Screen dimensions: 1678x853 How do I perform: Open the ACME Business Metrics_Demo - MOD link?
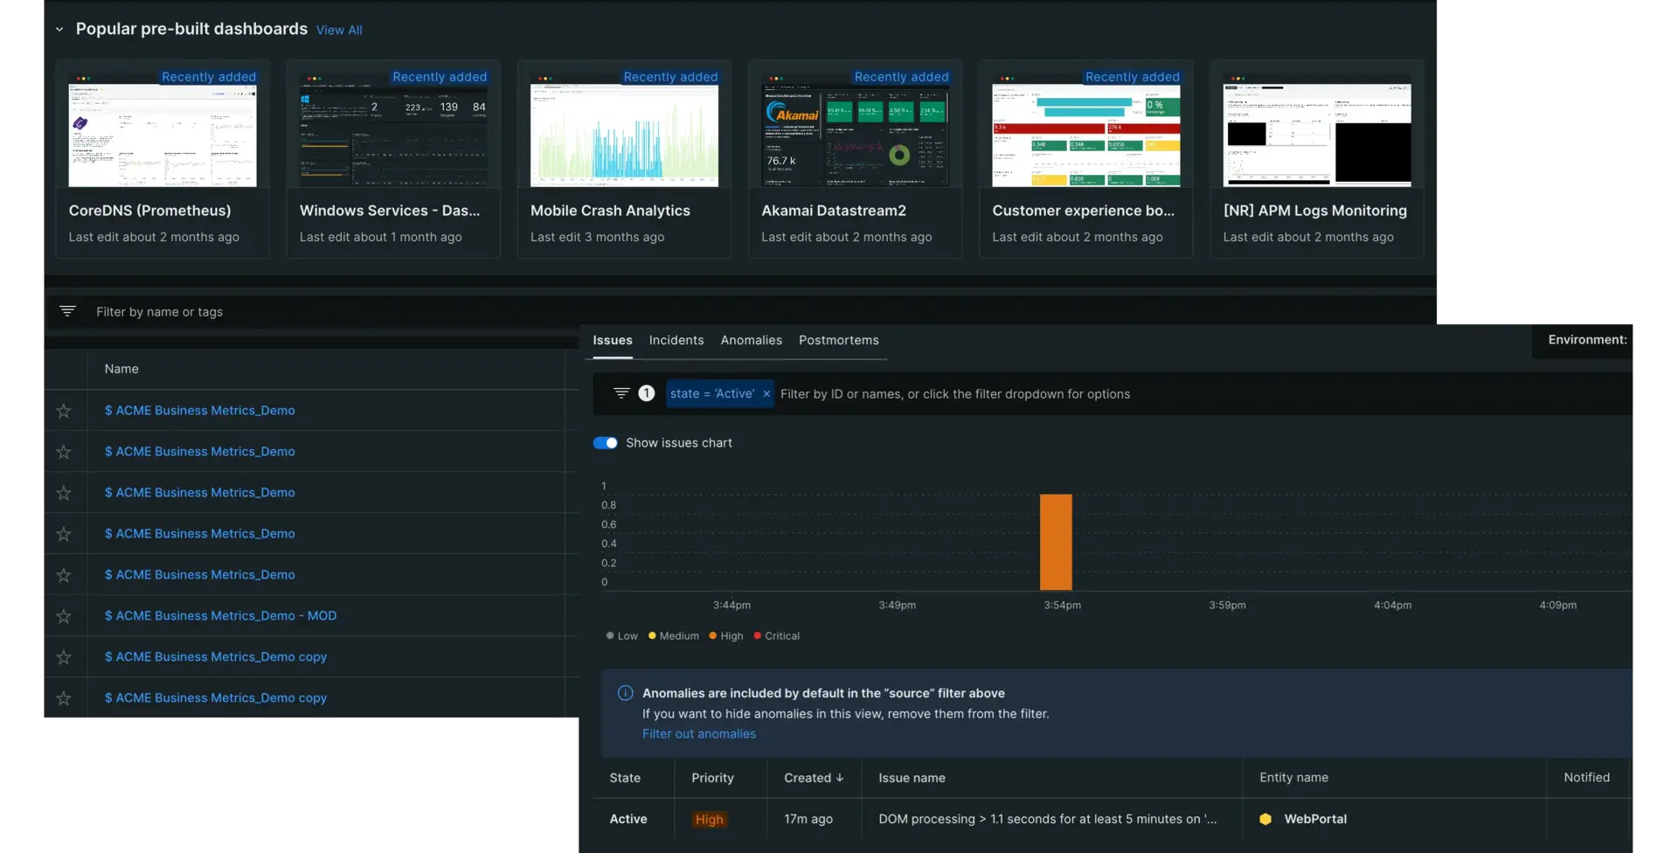pyautogui.click(x=220, y=616)
